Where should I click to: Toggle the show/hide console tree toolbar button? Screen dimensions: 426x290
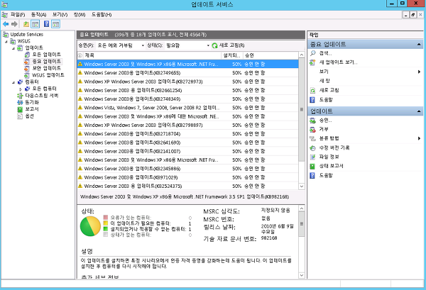[35, 24]
